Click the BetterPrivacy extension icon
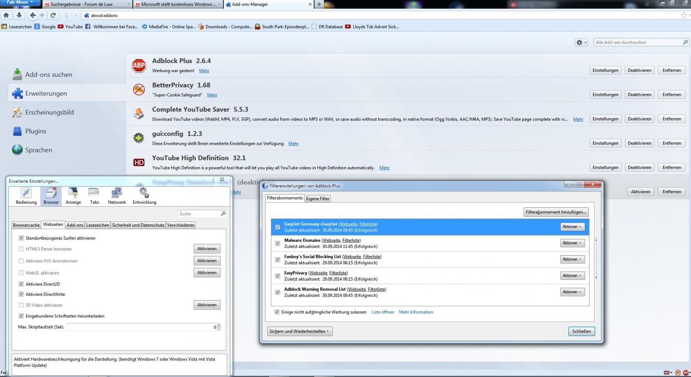The height and width of the screenshot is (377, 691). (x=139, y=89)
